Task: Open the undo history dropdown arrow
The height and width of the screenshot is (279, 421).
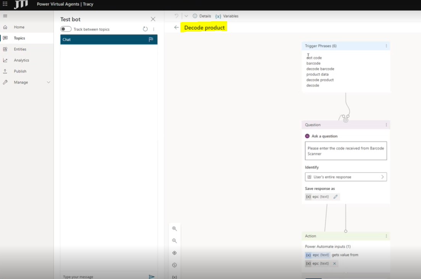Action: click(186, 16)
